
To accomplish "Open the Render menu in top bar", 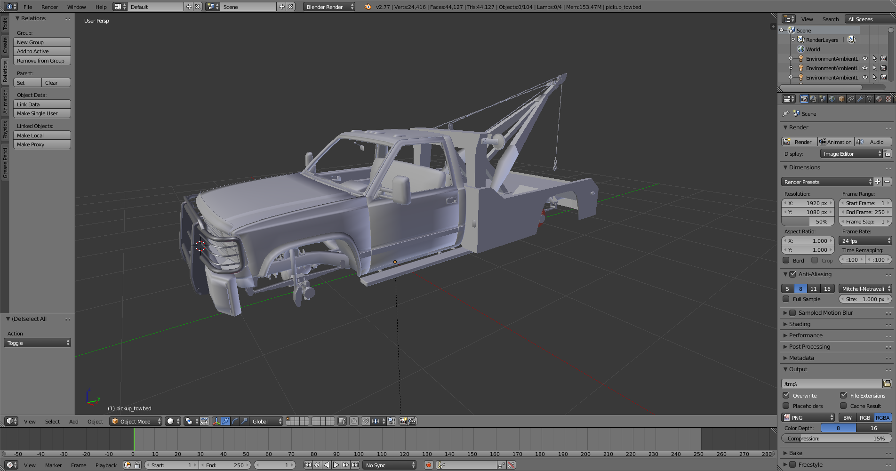I will [49, 7].
